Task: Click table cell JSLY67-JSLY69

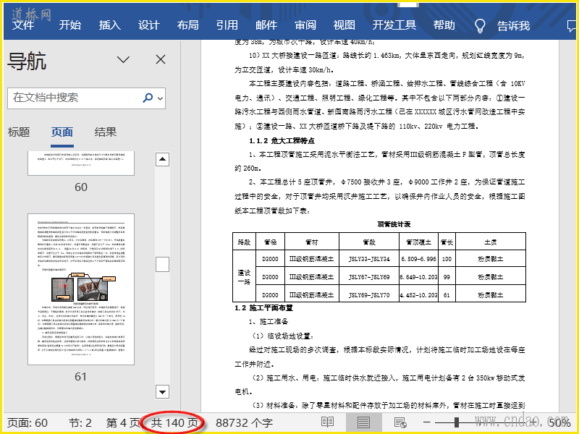Action: click(369, 277)
